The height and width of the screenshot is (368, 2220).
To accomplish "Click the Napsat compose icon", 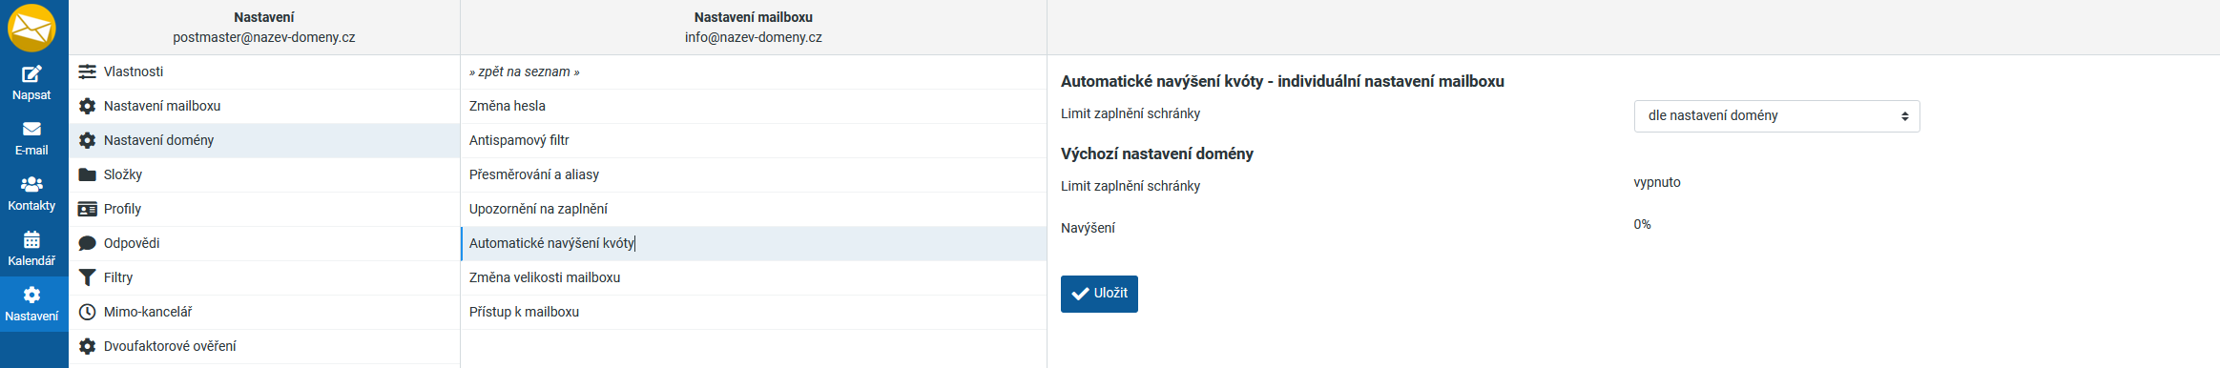I will (x=31, y=73).
